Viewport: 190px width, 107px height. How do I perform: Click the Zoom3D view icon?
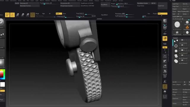point(165,66)
